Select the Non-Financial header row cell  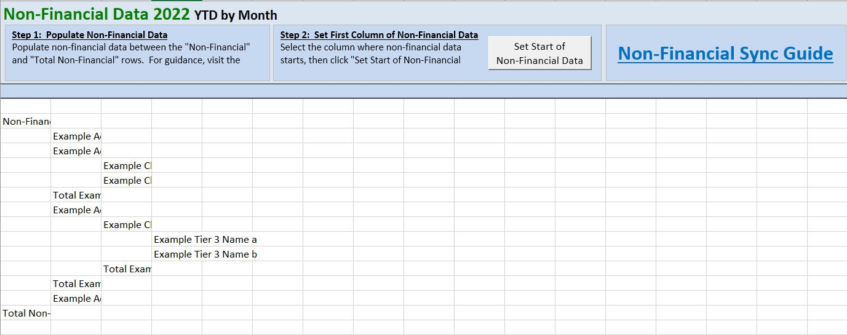tap(26, 121)
